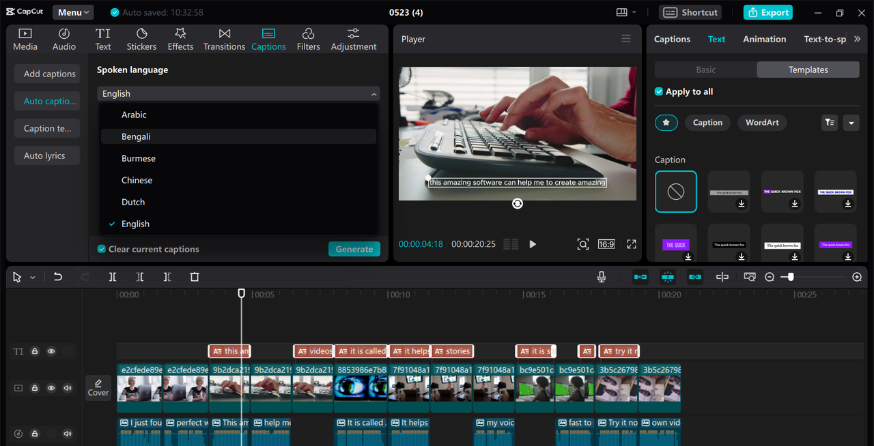Select Auto lyrics in sidebar
The width and height of the screenshot is (874, 446).
click(46, 155)
